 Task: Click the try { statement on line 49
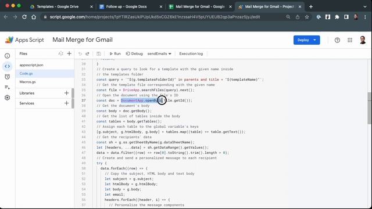click(102, 163)
